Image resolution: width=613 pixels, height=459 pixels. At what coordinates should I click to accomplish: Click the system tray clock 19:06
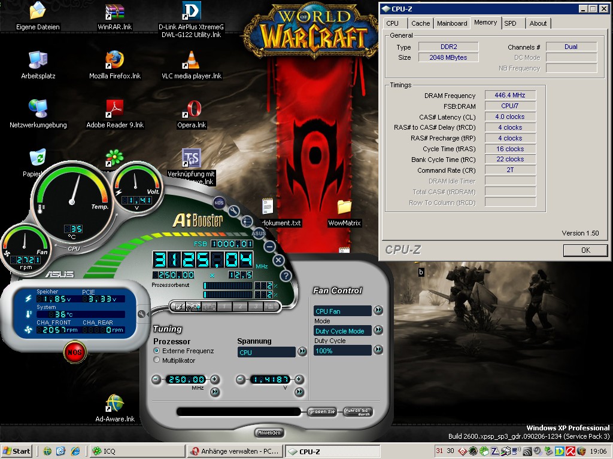[x=598, y=451]
